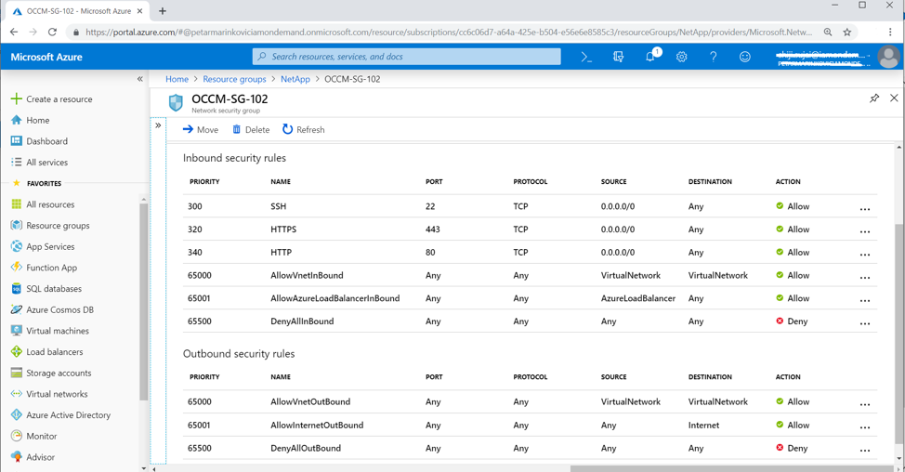This screenshot has width=905, height=472.
Task: Click the feedback smiley icon
Action: (744, 57)
